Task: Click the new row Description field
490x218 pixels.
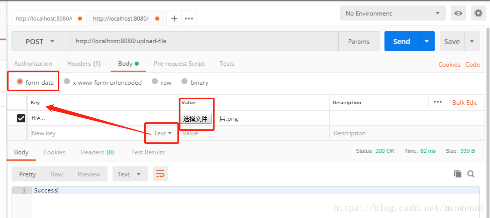Action: [407, 133]
